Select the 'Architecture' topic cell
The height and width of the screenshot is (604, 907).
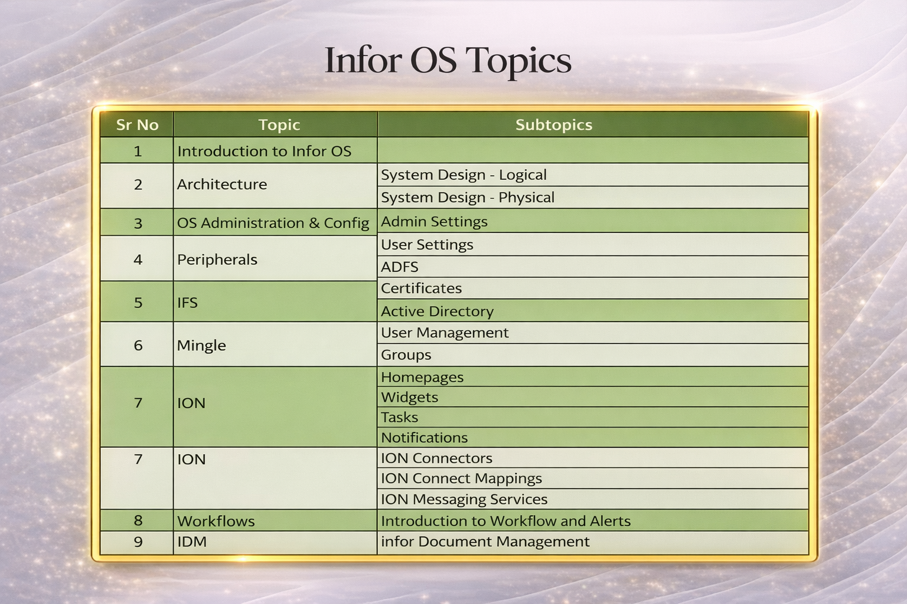click(221, 184)
